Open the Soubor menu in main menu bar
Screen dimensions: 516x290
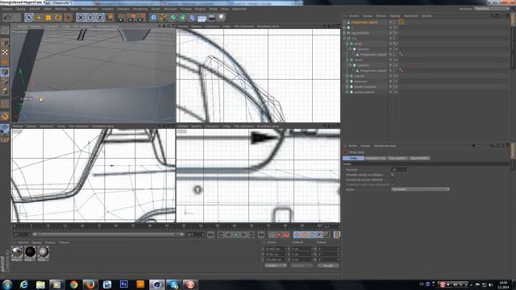tap(7, 9)
